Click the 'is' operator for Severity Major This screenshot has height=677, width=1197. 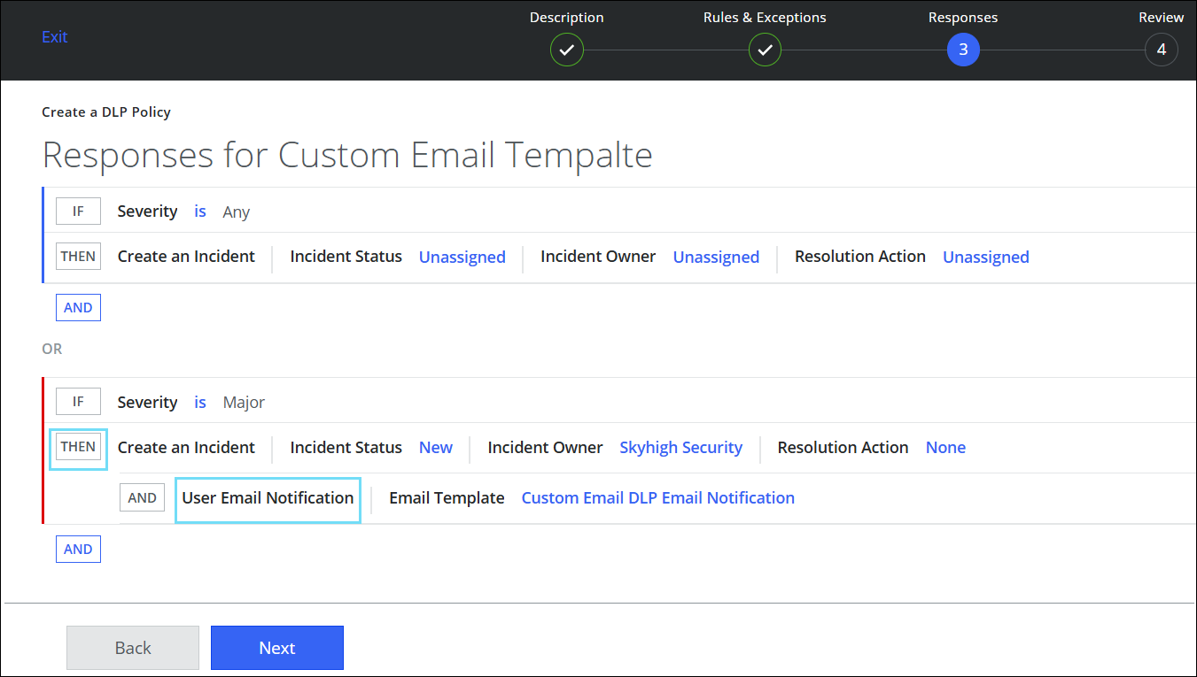(x=200, y=403)
